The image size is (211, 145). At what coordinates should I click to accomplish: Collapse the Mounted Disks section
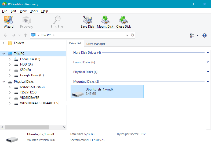[x=208, y=82]
